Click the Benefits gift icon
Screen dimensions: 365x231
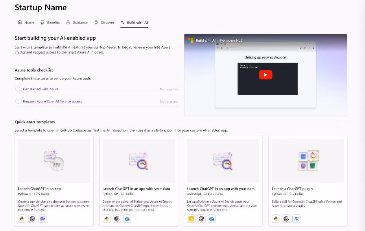pos(42,22)
